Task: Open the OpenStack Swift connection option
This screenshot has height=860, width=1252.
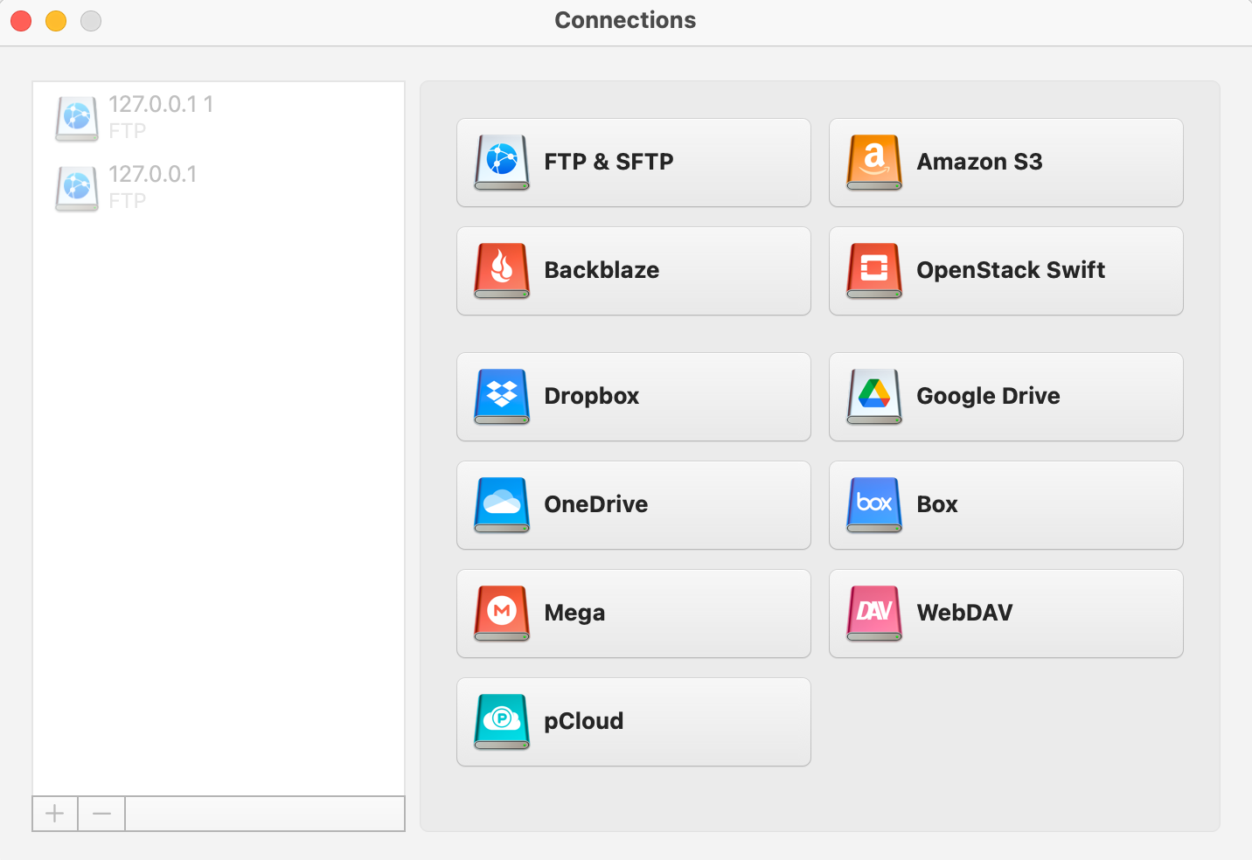Action: coord(1005,271)
